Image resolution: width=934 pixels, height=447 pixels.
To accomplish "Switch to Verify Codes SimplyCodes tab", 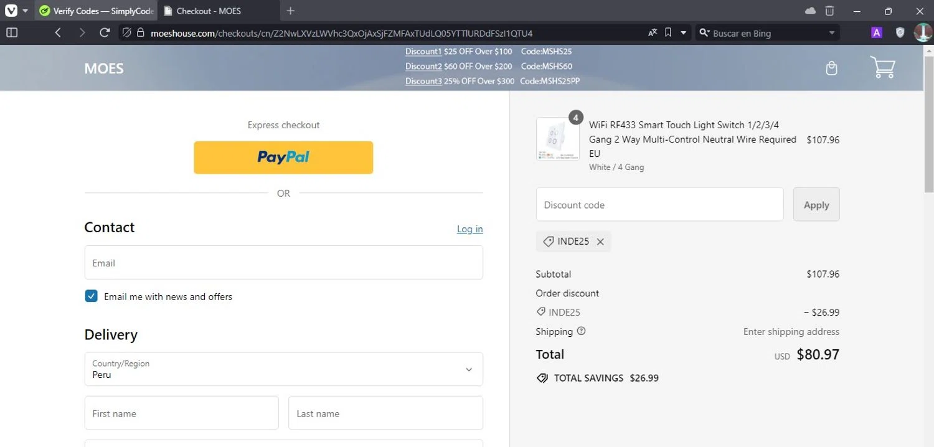I will (95, 11).
